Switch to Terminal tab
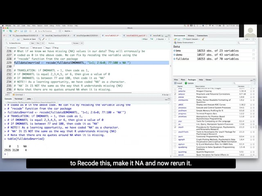Image resolution: width=262 pixels, height=196 pixels. point(18,99)
